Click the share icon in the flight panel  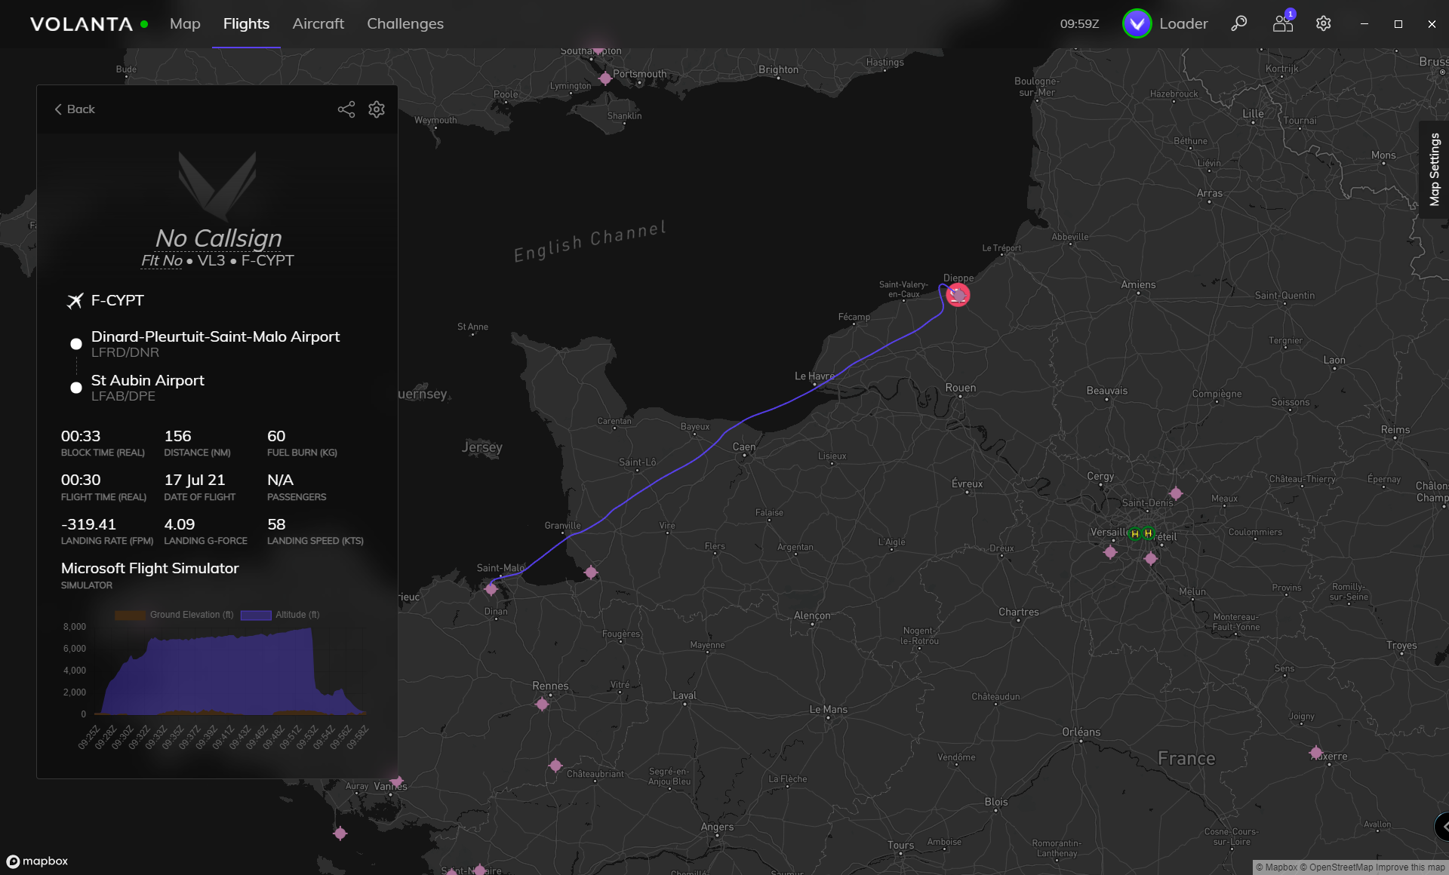(346, 109)
